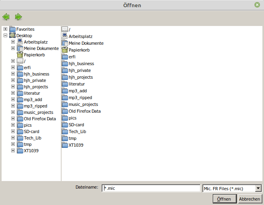Click the Öffnen button

[225, 199]
